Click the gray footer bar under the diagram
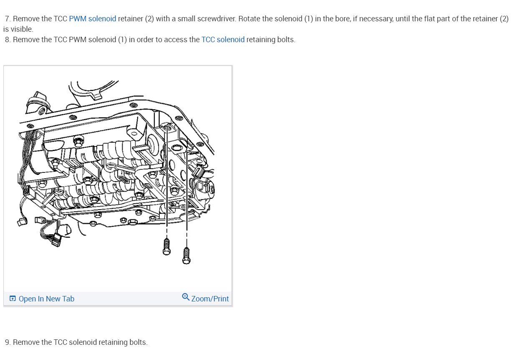The width and height of the screenshot is (514, 349). (118, 298)
